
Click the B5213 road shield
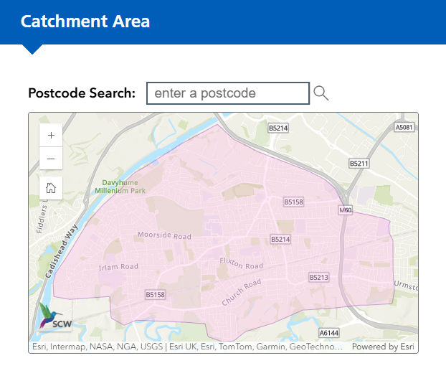[x=318, y=277]
